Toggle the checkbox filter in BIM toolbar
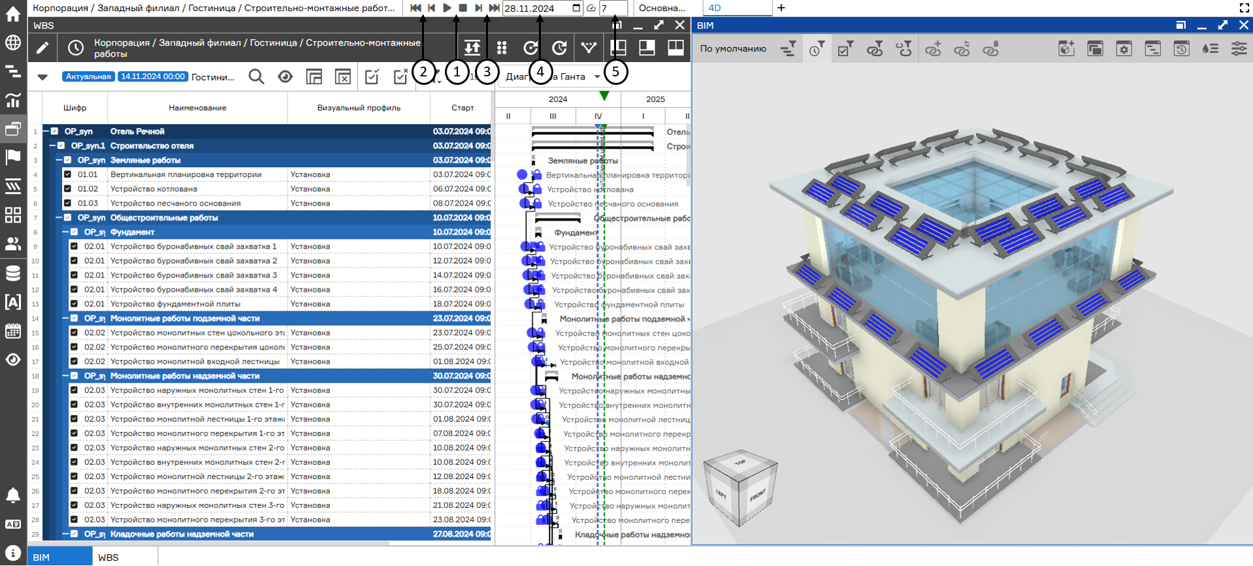The height and width of the screenshot is (566, 1253). (845, 49)
